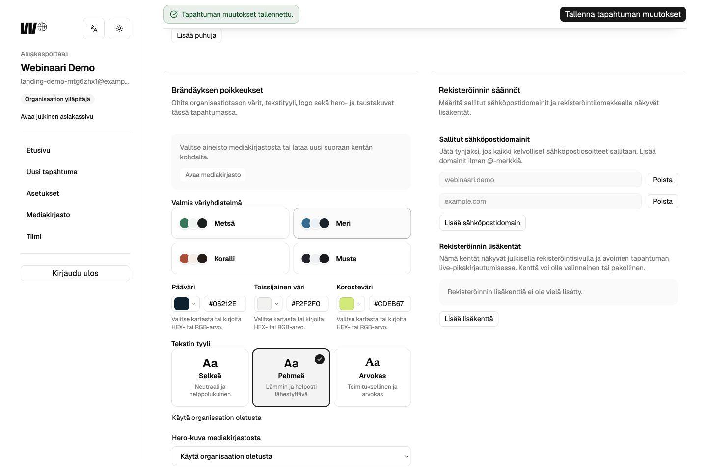
Task: Pick the Selkeä text style
Action: [210, 378]
